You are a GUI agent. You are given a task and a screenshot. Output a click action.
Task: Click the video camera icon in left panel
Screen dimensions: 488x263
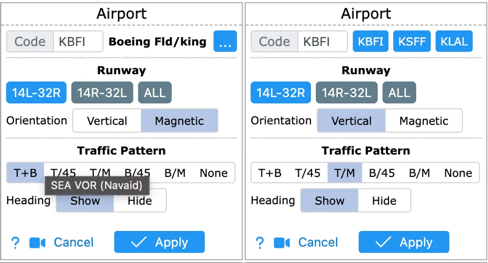[37, 243]
